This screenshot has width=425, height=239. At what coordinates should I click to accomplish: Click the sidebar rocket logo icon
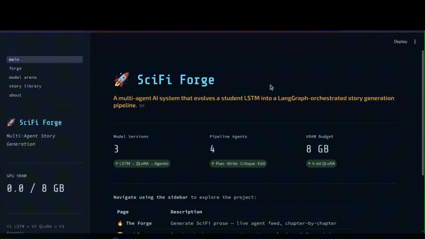click(x=11, y=122)
